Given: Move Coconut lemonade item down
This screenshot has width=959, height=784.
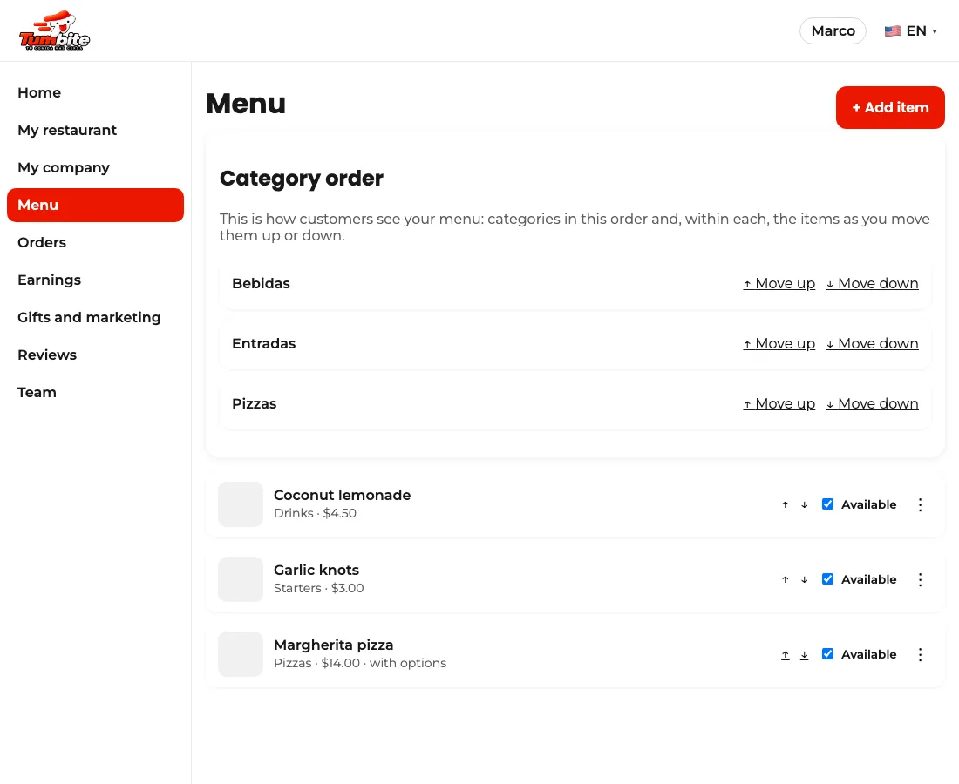Looking at the screenshot, I should pyautogui.click(x=805, y=505).
